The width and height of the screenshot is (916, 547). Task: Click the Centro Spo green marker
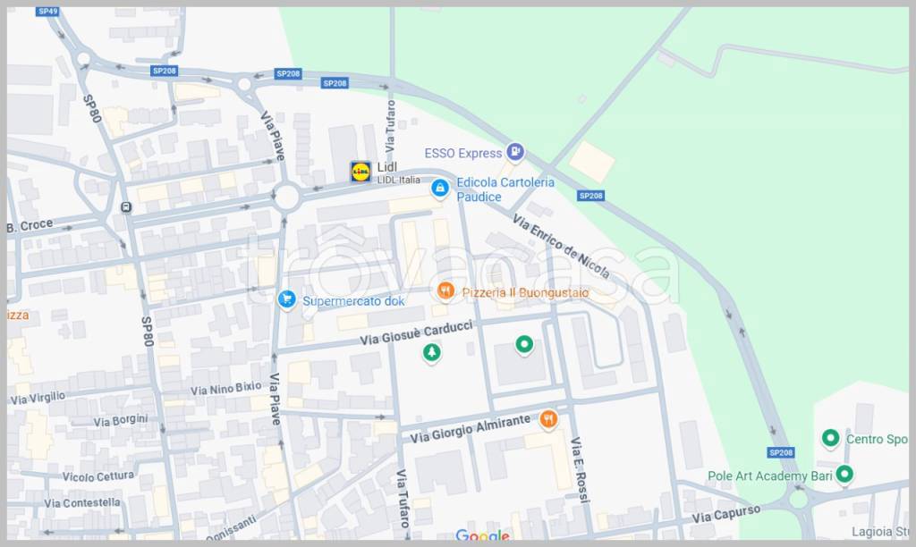pyautogui.click(x=830, y=438)
